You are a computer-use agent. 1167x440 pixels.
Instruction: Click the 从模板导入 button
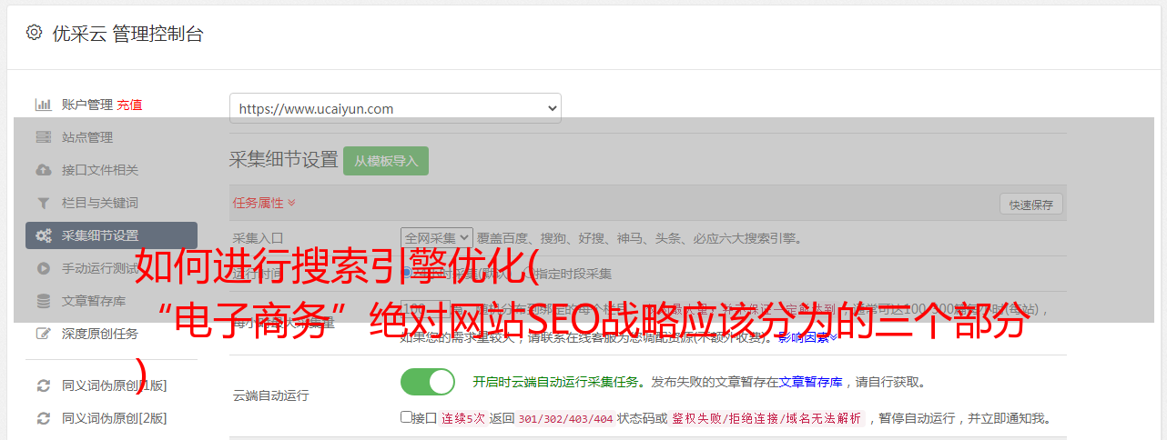(x=386, y=161)
